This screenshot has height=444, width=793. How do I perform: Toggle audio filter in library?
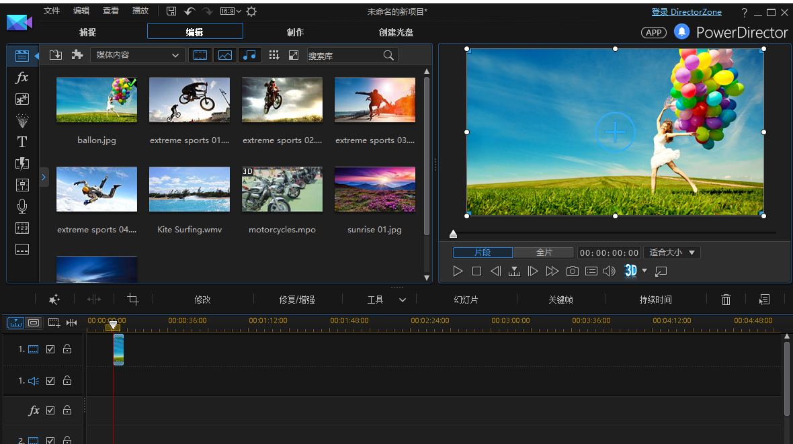coord(249,55)
